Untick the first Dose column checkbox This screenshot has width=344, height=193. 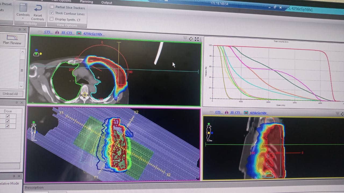tap(8, 116)
